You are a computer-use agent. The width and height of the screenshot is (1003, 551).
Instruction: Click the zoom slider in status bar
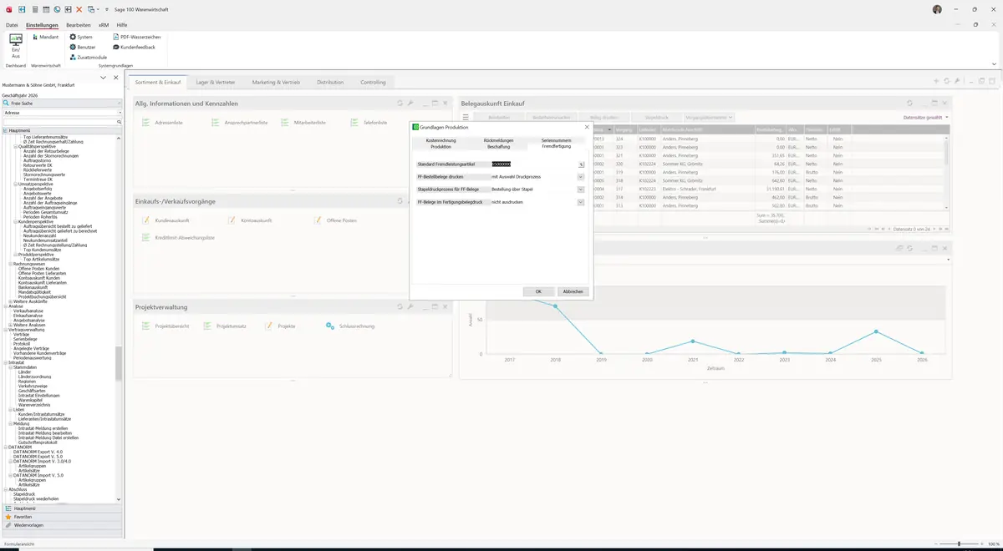click(x=959, y=543)
